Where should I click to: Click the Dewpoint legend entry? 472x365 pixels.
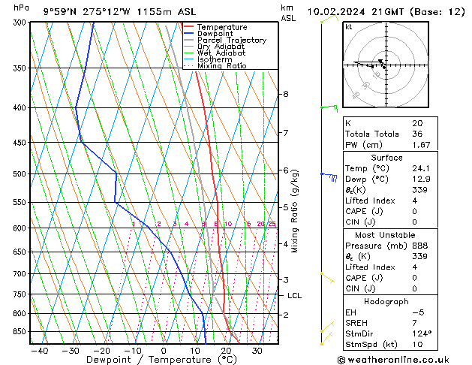[214, 34]
